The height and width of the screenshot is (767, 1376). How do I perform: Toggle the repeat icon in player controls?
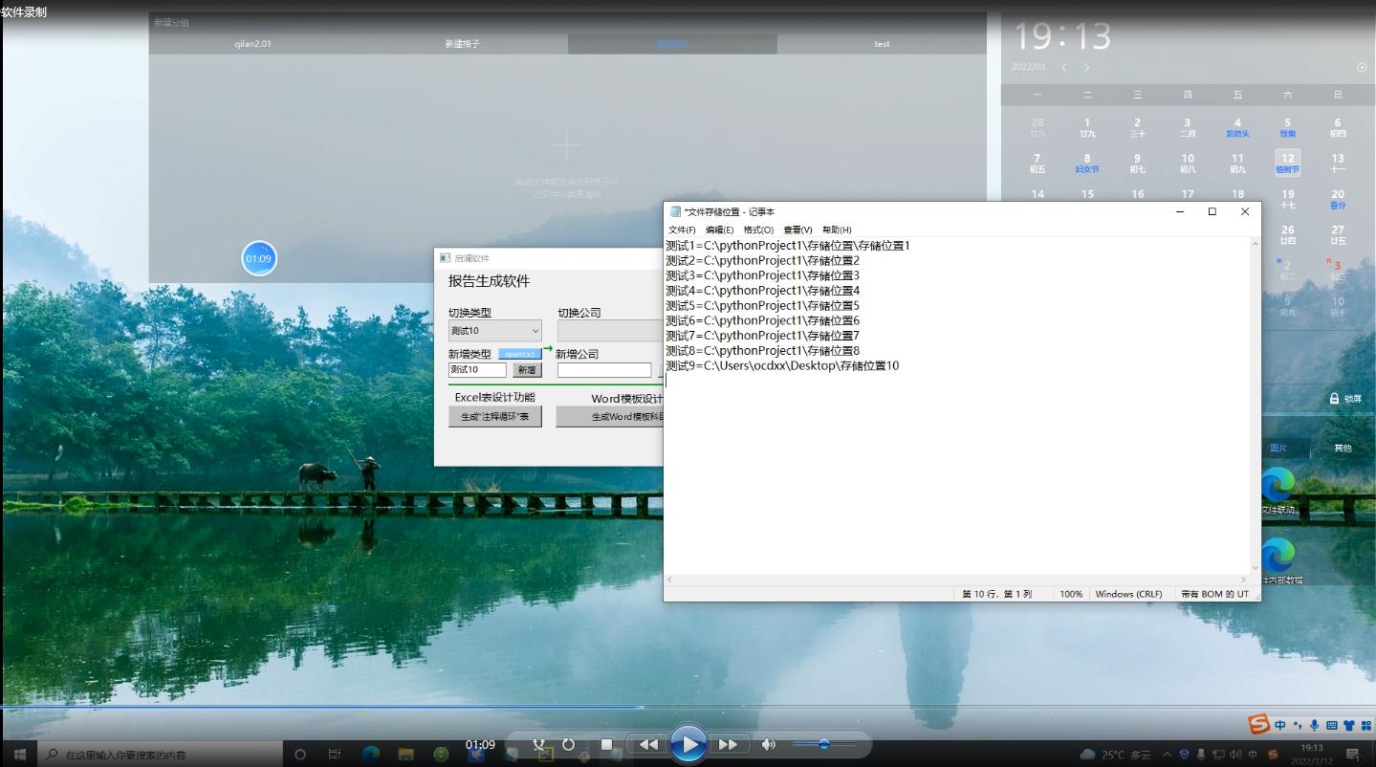click(x=568, y=744)
